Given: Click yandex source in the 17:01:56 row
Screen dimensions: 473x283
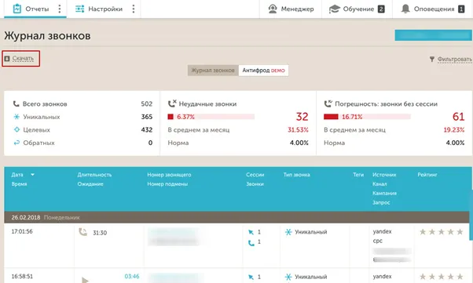Looking at the screenshot, I should point(382,231).
